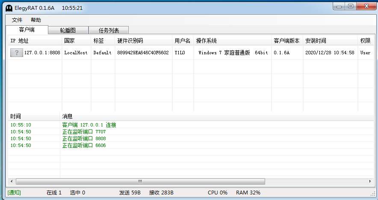Image resolution: width=378 pixels, height=200 pixels.
Task: Click install time 2020/12/28 10:54:58
Action: point(330,53)
